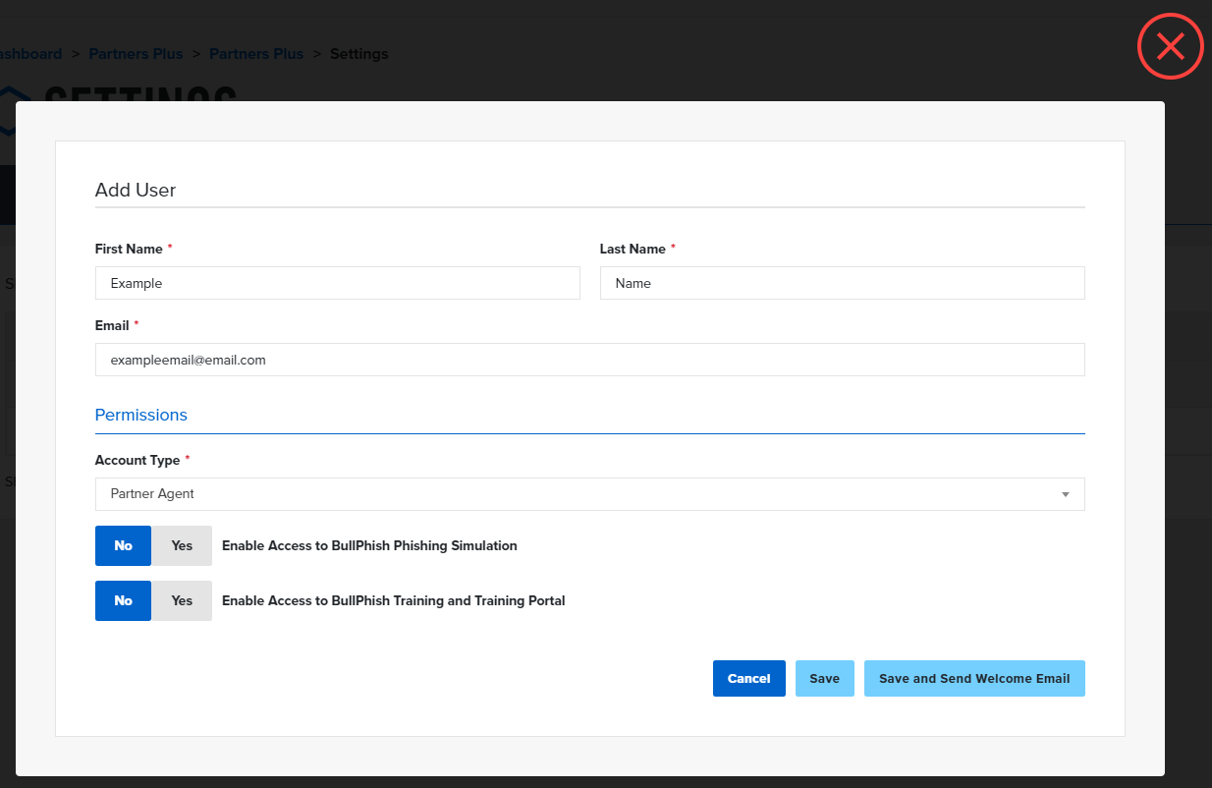
Task: Select Yes for BullPhish Training Portal access
Action: pos(182,600)
